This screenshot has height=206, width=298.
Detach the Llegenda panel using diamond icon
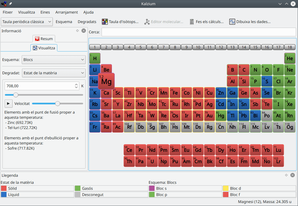click(x=286, y=175)
